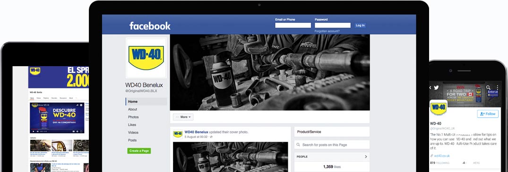This screenshot has width=508, height=172.
Task: Click the WD-40 Twitter profile avatar
Action: [x=439, y=107]
